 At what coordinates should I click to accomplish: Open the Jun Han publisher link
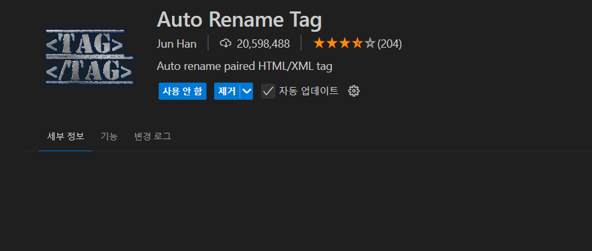(x=177, y=44)
